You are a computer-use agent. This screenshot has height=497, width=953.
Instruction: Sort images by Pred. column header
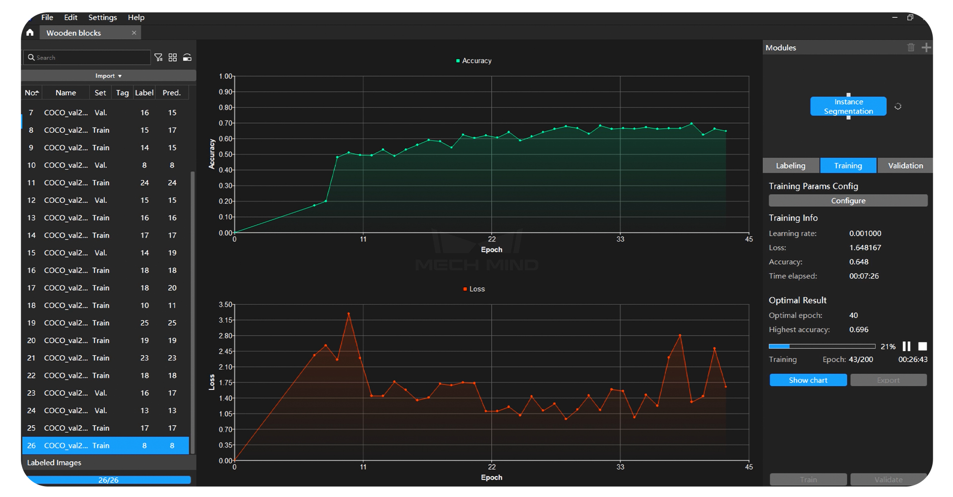coord(172,93)
